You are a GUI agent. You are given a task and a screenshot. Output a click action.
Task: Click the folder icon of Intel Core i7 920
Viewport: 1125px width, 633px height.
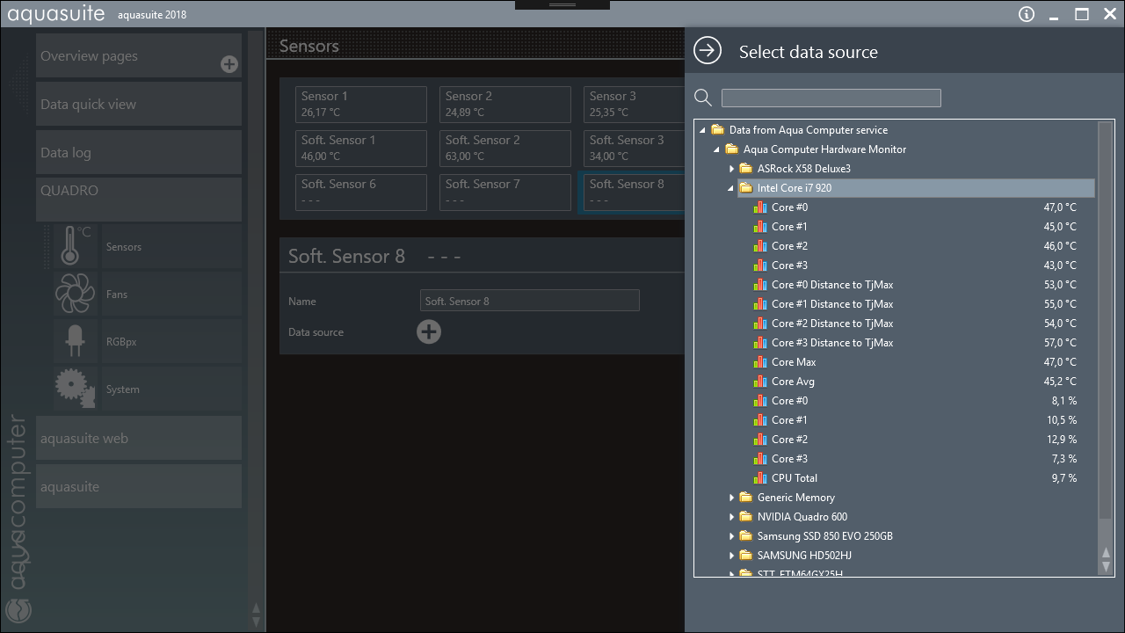746,188
